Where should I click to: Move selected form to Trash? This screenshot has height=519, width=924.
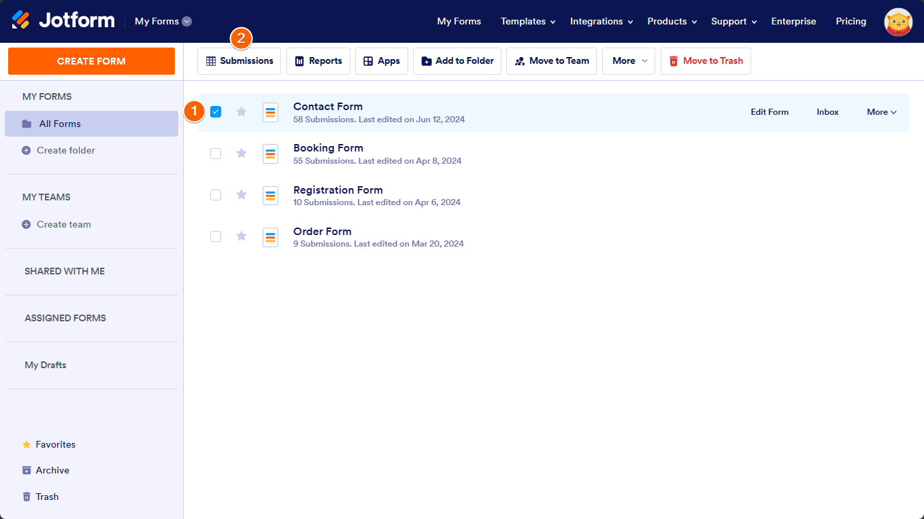(706, 61)
